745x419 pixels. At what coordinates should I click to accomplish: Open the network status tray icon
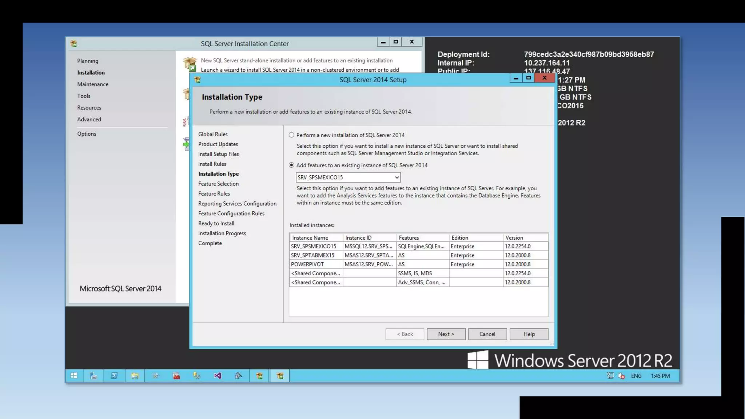click(610, 376)
